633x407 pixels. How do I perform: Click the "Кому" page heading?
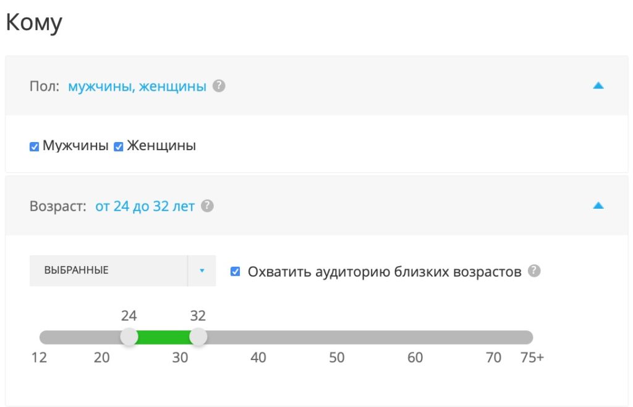[34, 21]
